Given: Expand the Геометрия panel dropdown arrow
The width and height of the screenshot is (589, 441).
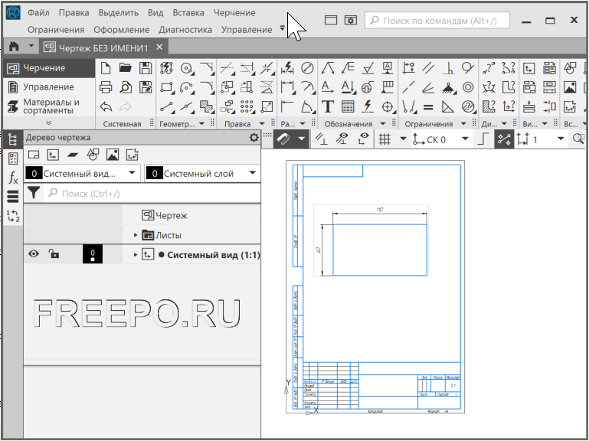Looking at the screenshot, I should (x=201, y=123).
